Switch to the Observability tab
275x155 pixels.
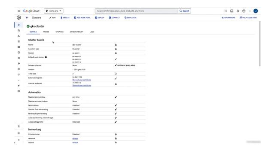point(76,32)
